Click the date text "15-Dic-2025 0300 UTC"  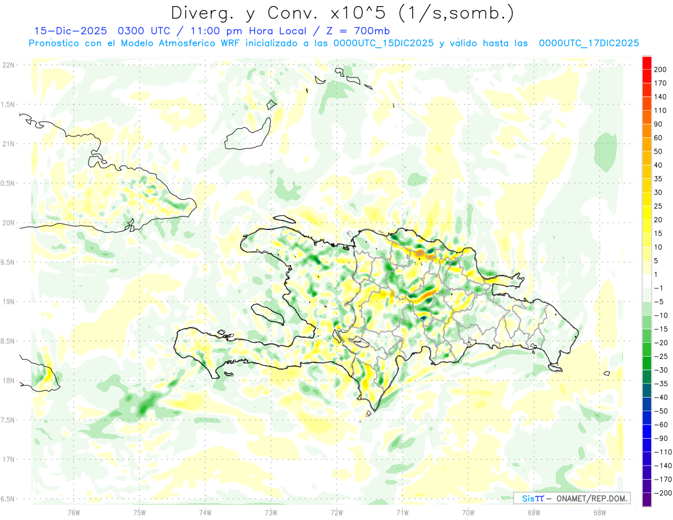[x=103, y=31]
